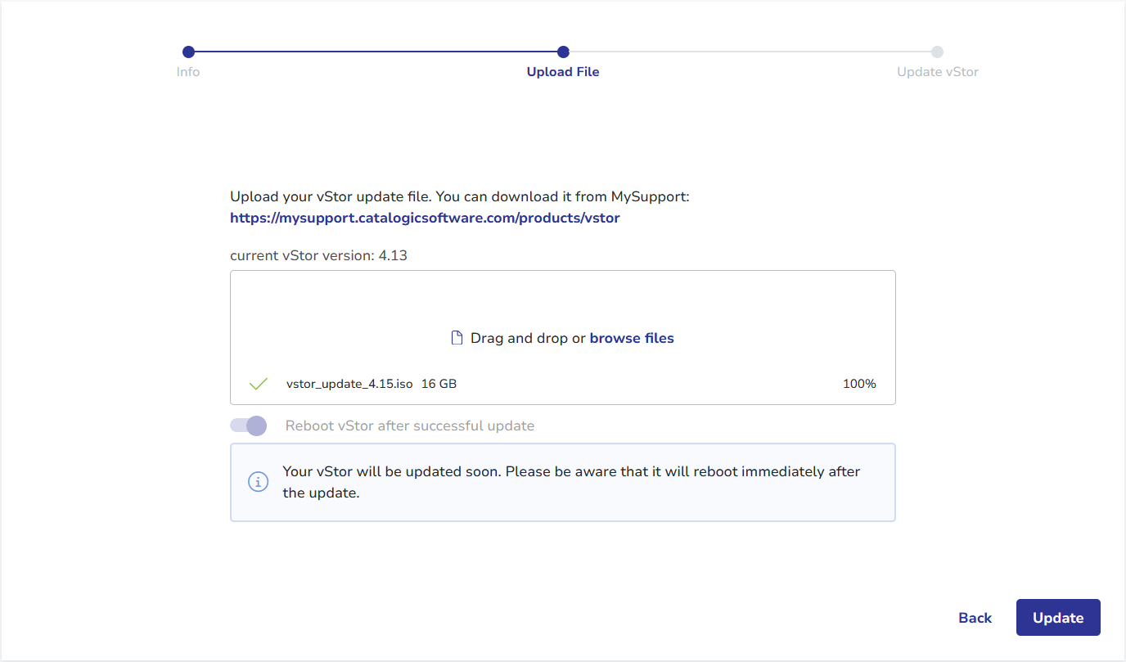
Task: Go back with the Back button
Action: [x=975, y=618]
